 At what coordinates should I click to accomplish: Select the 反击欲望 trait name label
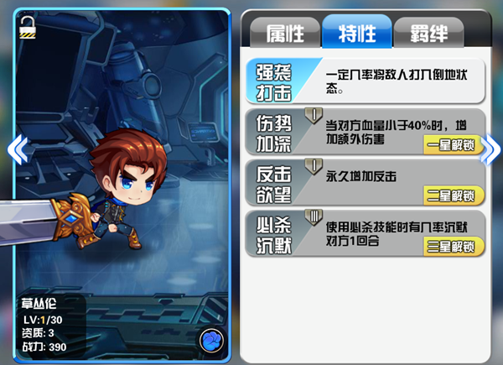click(273, 185)
